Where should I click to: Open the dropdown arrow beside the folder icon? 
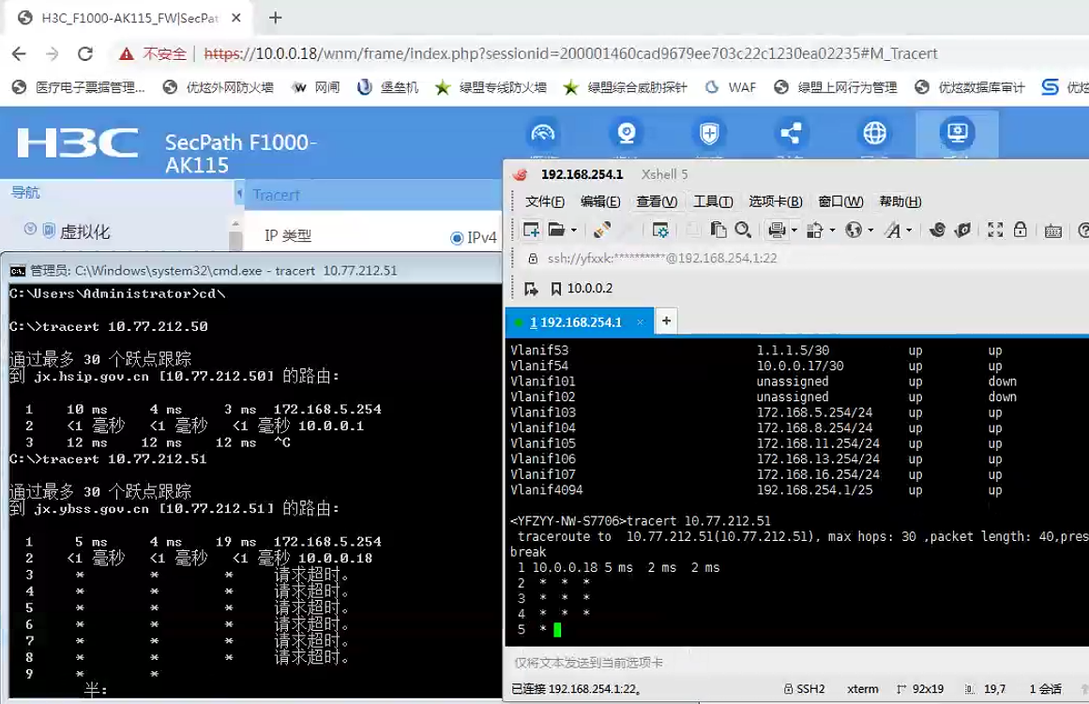574,230
